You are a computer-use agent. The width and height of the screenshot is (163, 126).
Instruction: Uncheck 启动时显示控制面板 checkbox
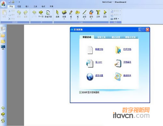(80, 92)
